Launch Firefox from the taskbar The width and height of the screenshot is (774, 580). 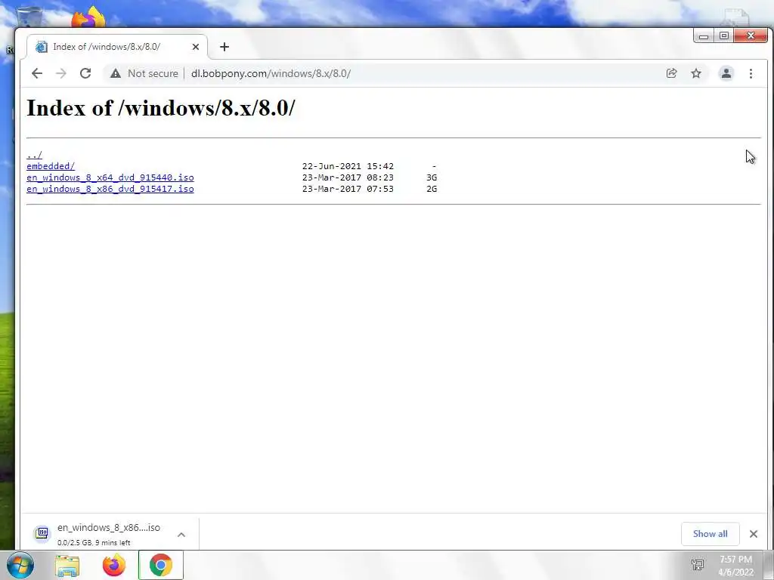coord(114,565)
